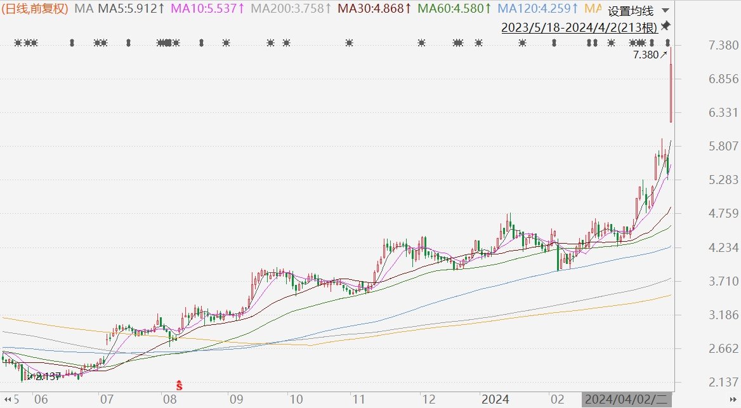Toggle the MA200 moving average label
Image resolution: width=741 pixels, height=408 pixels.
[292, 9]
